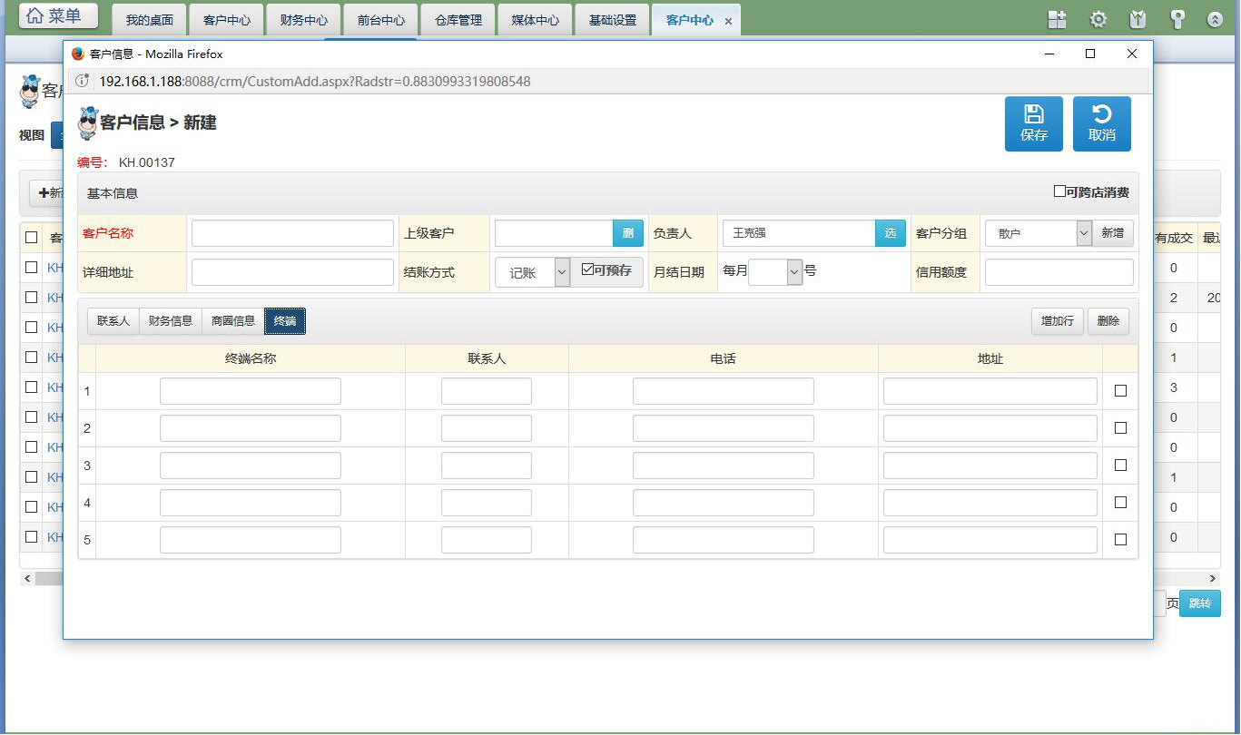Open the gear settings icon in the top bar
1241x735 pixels.
[x=1098, y=19]
